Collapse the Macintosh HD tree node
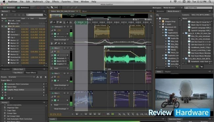 click(x=160, y=27)
